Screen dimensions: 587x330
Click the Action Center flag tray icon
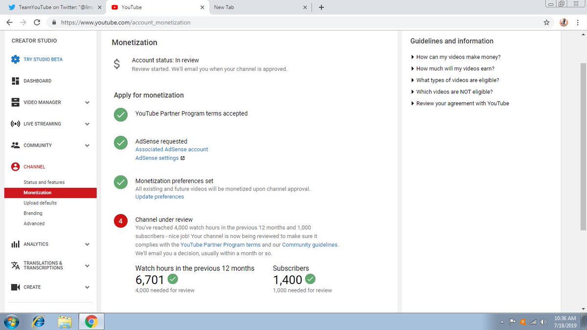(x=513, y=322)
